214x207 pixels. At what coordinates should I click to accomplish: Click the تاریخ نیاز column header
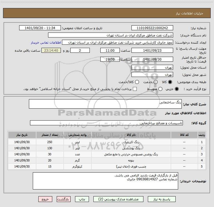[x=22, y=135]
